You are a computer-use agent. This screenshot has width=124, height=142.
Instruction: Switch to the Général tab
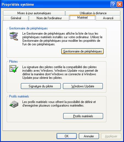16,18
